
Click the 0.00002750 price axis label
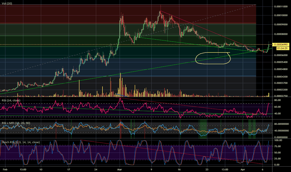(x=281, y=96)
